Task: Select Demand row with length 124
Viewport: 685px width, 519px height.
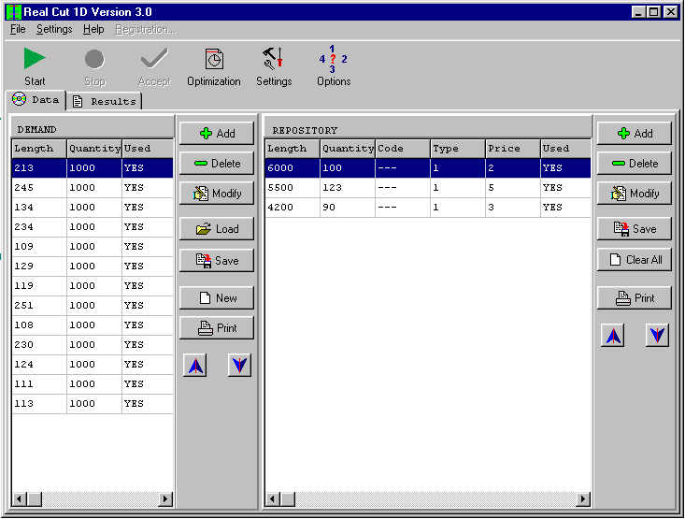Action: [x=93, y=365]
